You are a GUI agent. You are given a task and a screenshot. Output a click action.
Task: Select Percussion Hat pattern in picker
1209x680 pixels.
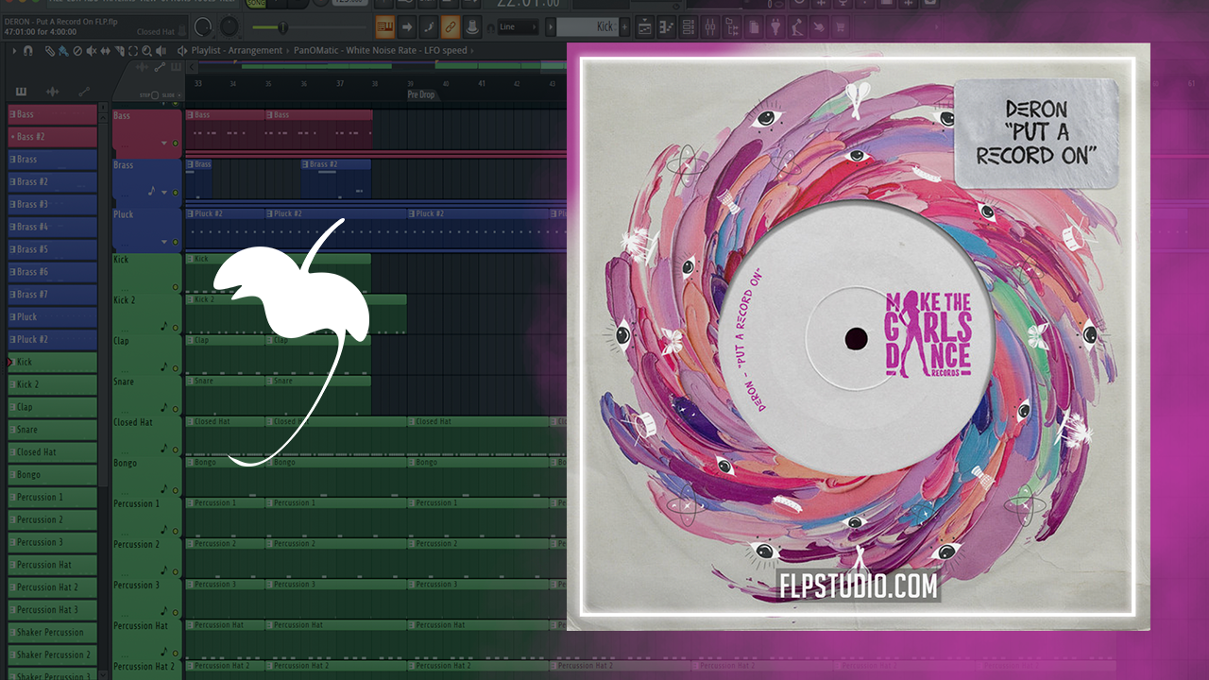click(53, 565)
